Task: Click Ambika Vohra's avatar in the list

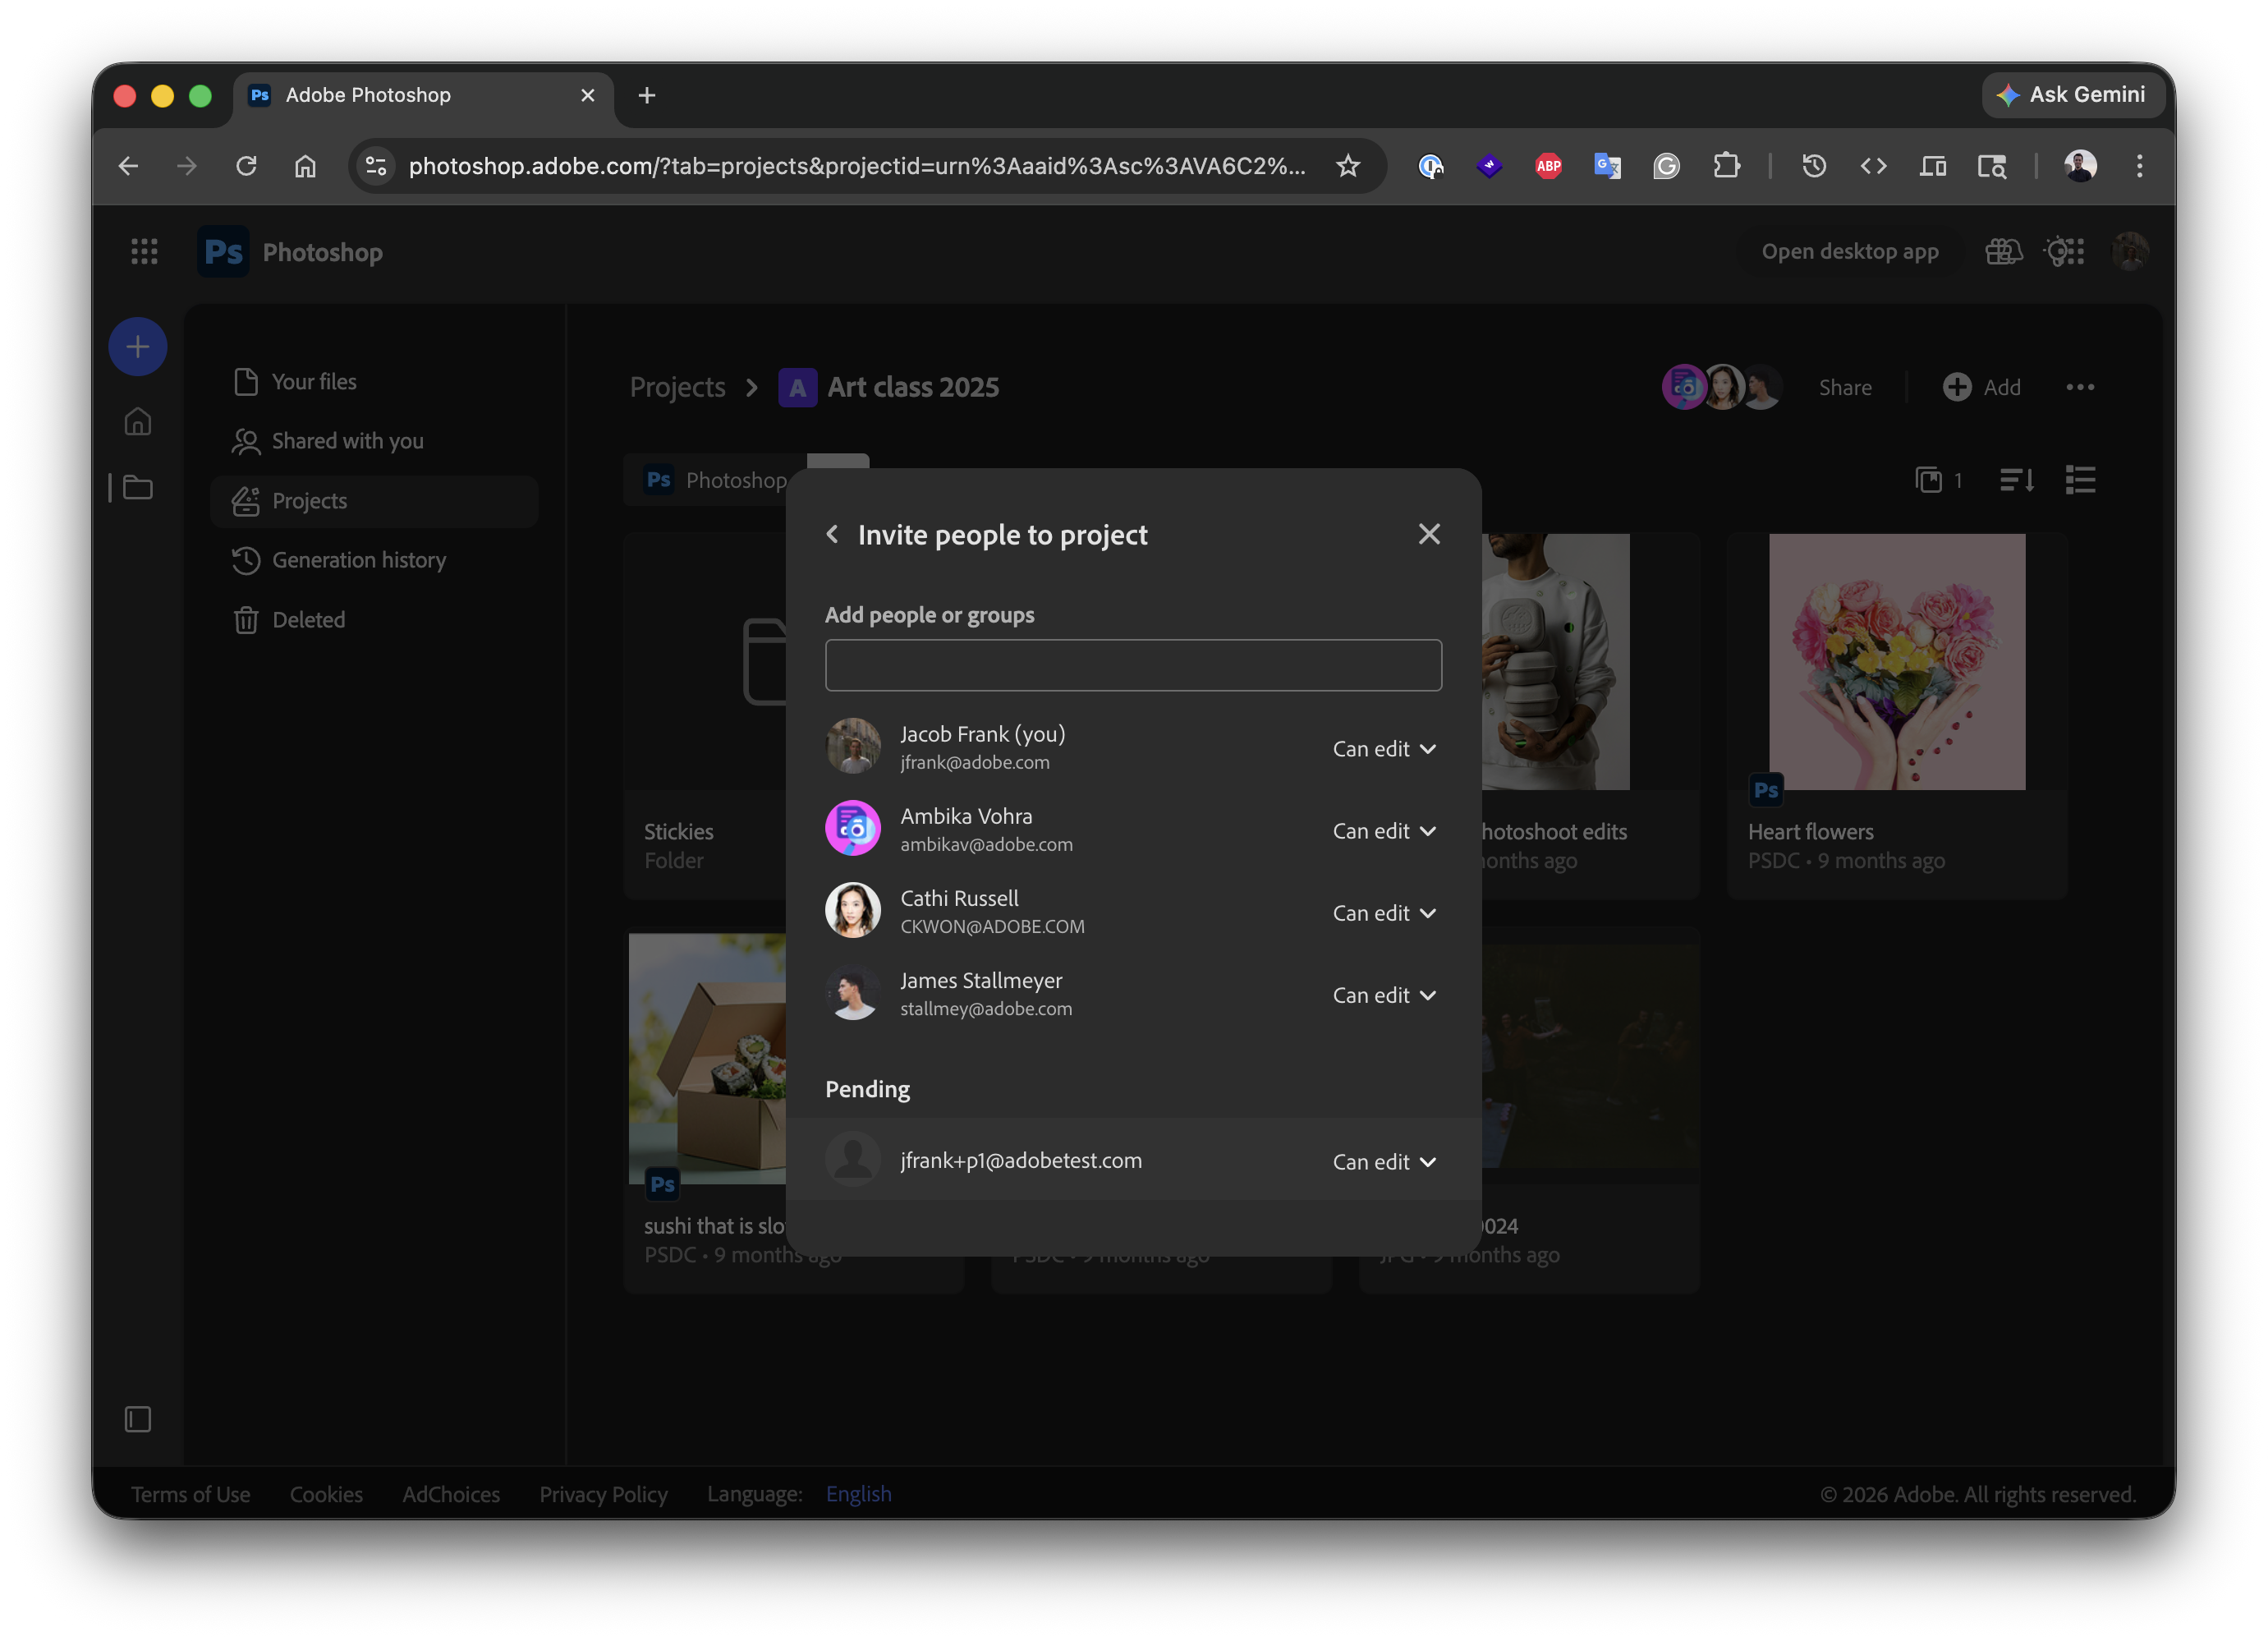Action: tap(853, 828)
